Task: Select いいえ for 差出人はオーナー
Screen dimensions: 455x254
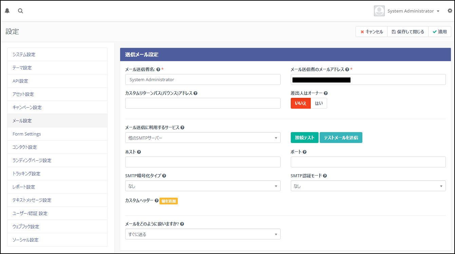Action: 301,103
